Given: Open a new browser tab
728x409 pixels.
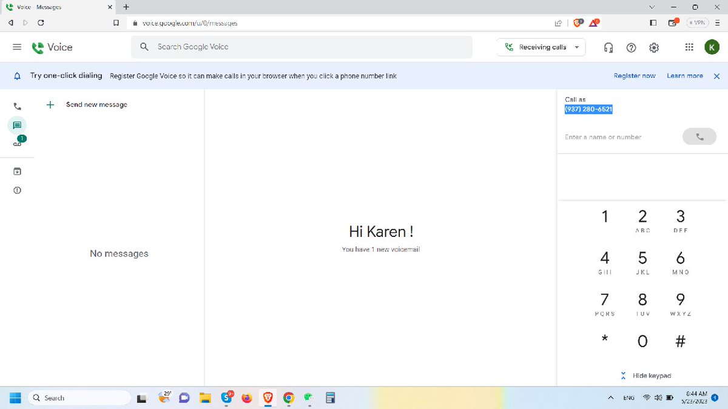Looking at the screenshot, I should (126, 7).
